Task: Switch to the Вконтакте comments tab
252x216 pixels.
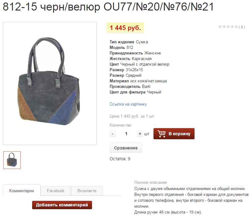Action: pos(87,191)
